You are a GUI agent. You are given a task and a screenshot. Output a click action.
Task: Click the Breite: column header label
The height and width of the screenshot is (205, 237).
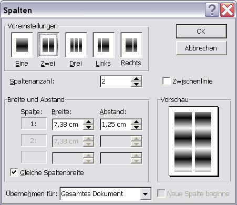(61, 112)
